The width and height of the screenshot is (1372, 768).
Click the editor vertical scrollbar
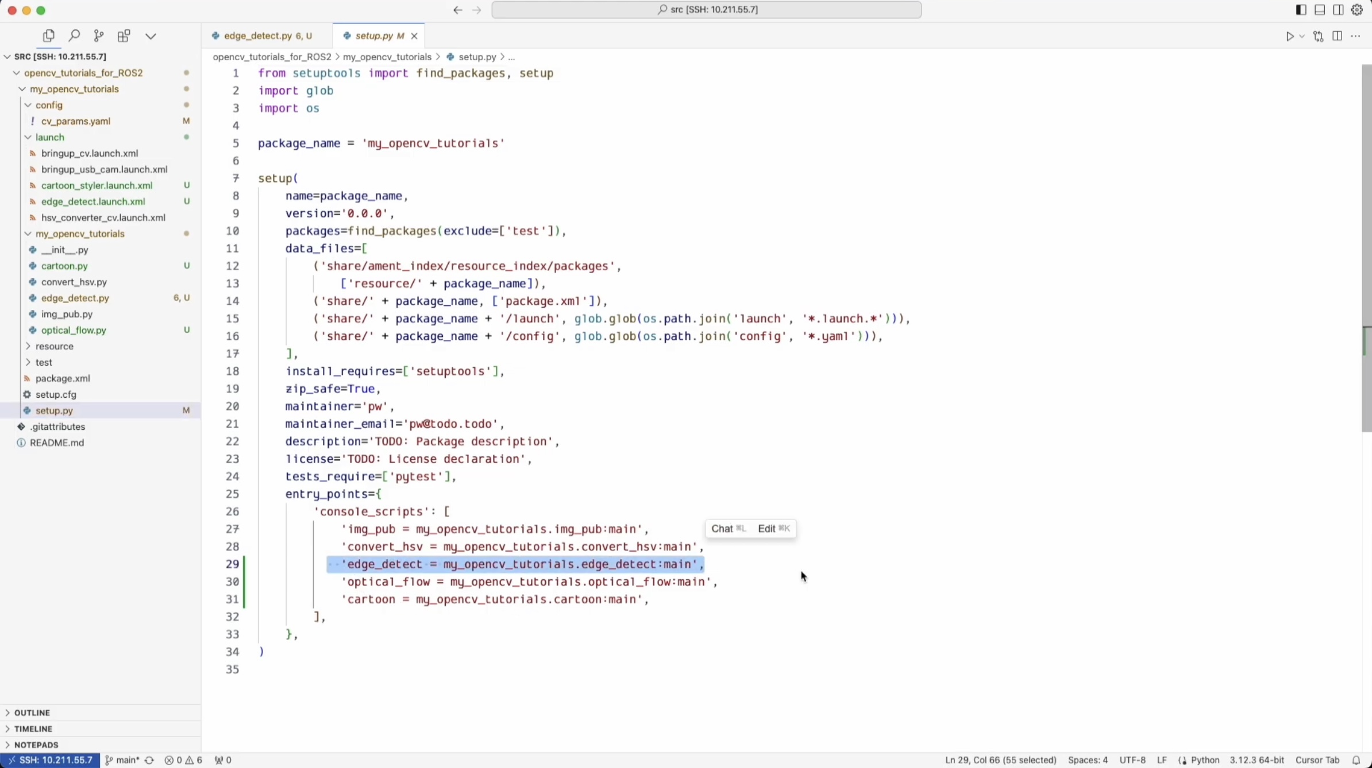coord(1366,248)
